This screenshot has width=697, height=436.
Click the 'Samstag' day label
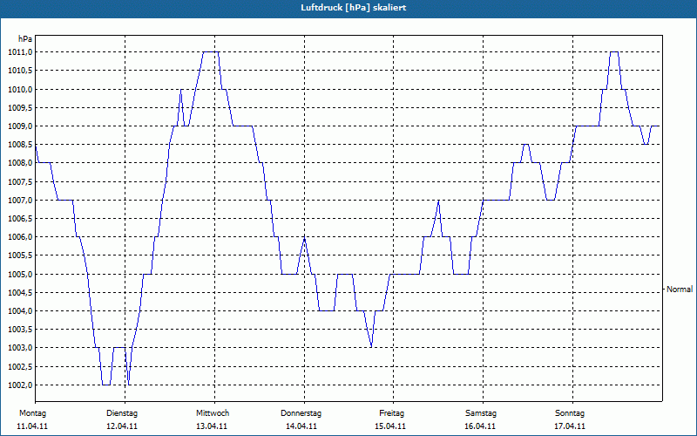click(481, 413)
